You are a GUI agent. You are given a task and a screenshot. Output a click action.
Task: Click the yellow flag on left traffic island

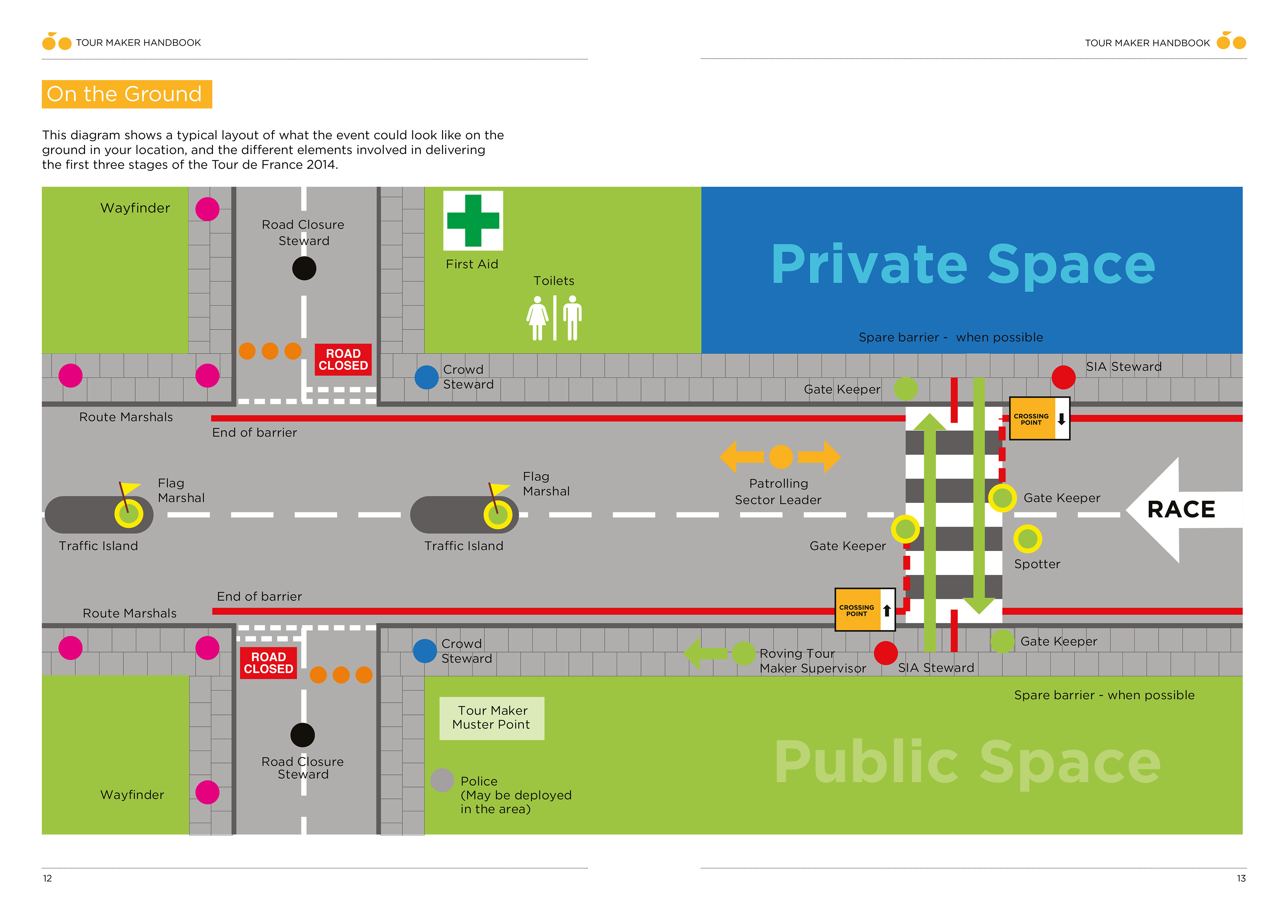pyautogui.click(x=130, y=488)
